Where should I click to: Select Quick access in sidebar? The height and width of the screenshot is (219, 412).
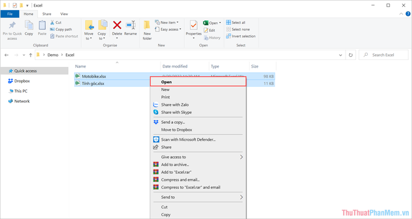[34, 70]
